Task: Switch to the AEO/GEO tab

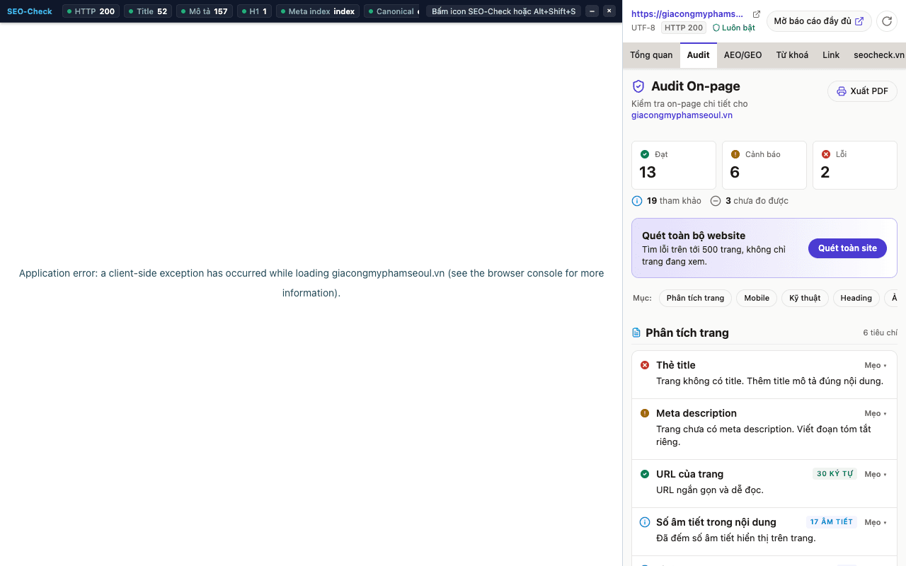Action: [742, 55]
